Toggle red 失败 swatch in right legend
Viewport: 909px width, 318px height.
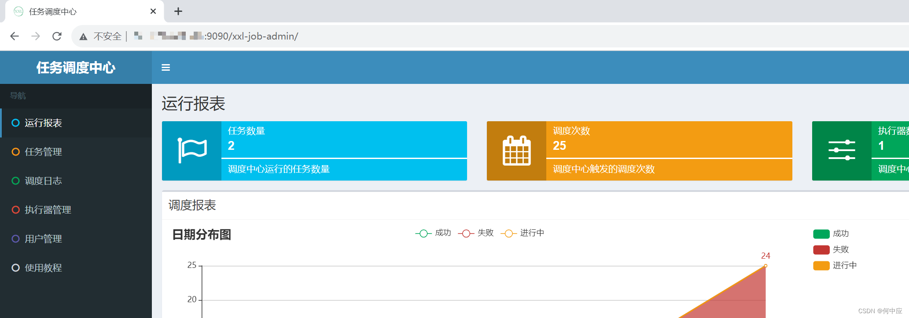point(821,250)
